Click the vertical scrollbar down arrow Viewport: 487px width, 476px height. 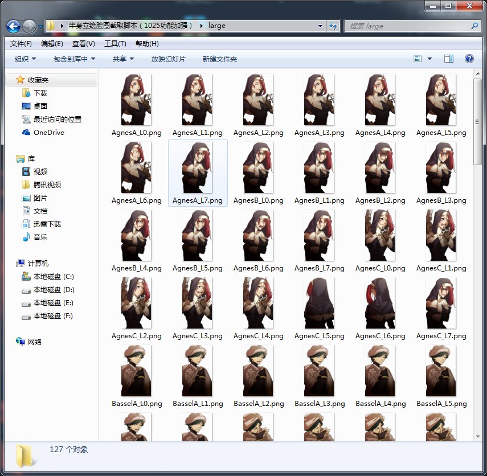coord(478,437)
